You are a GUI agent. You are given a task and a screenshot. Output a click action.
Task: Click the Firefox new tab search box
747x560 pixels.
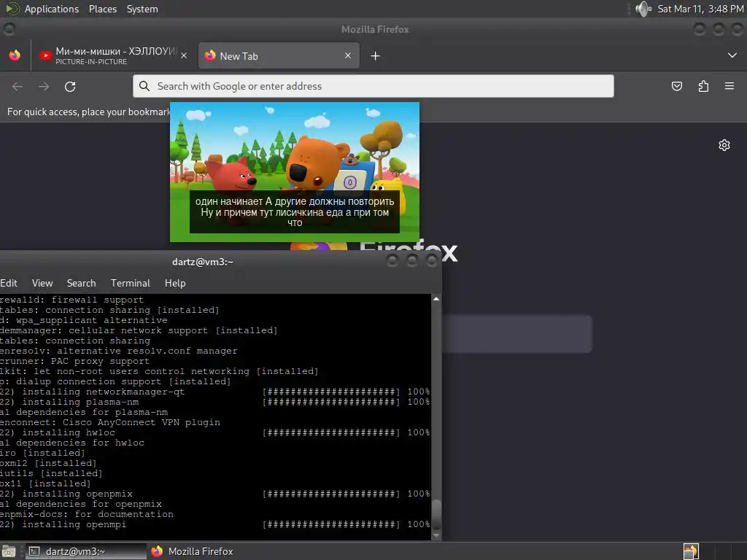517,334
